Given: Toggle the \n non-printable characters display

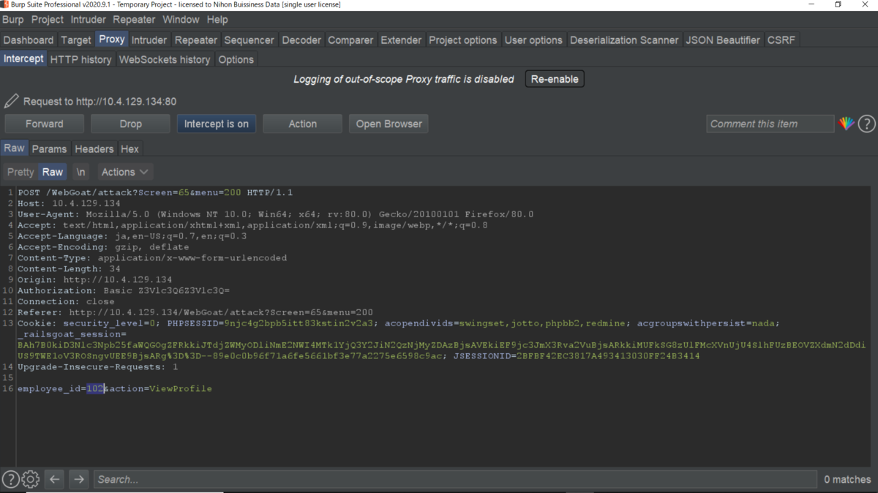Looking at the screenshot, I should tap(80, 172).
